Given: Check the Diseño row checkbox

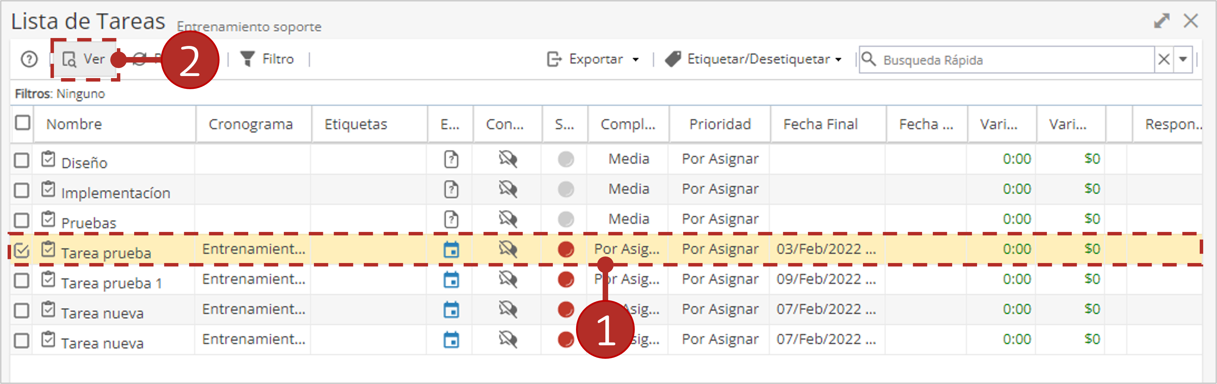Looking at the screenshot, I should 21,160.
